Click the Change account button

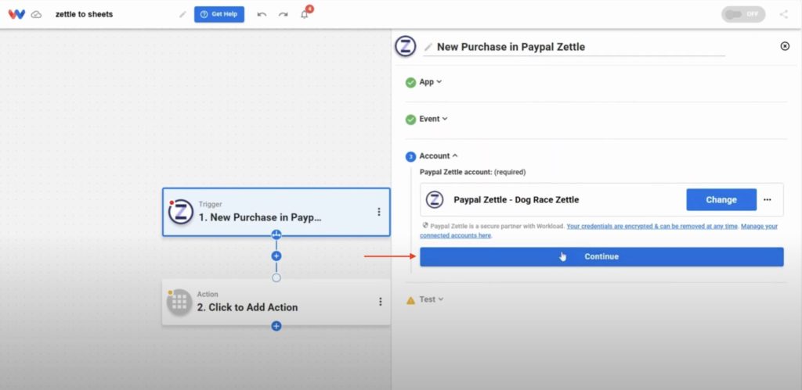tap(721, 199)
